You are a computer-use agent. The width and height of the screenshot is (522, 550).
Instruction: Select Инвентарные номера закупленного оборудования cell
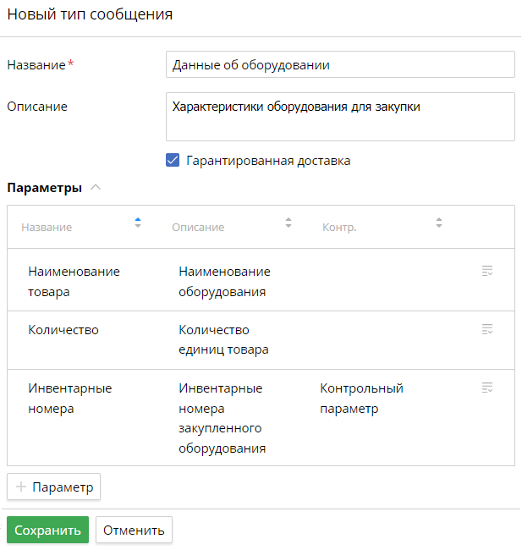tap(222, 418)
